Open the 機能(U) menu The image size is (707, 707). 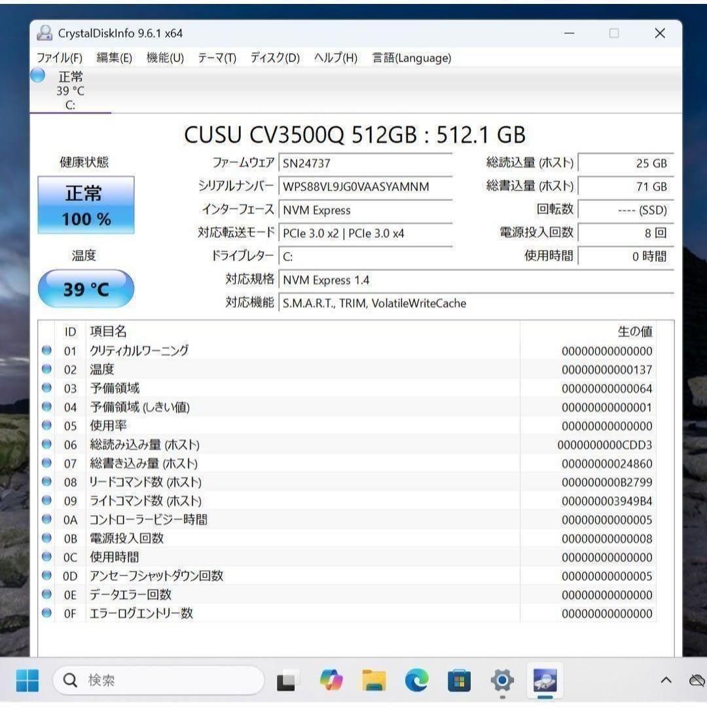162,58
